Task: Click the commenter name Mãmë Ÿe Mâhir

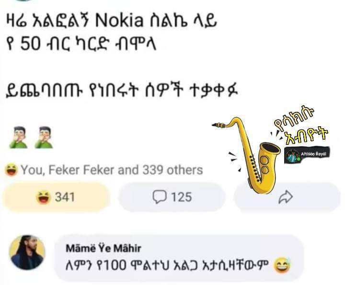Action: (103, 248)
